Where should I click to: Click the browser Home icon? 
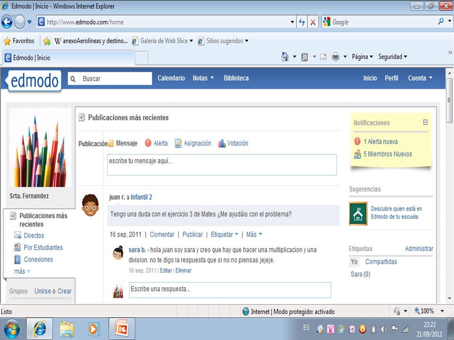tap(285, 57)
